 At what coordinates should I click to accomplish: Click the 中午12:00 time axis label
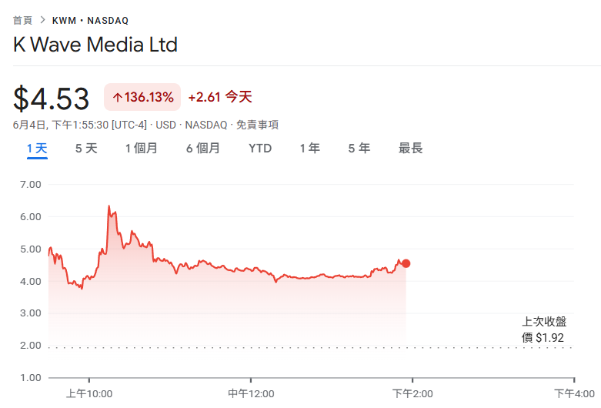(250, 393)
